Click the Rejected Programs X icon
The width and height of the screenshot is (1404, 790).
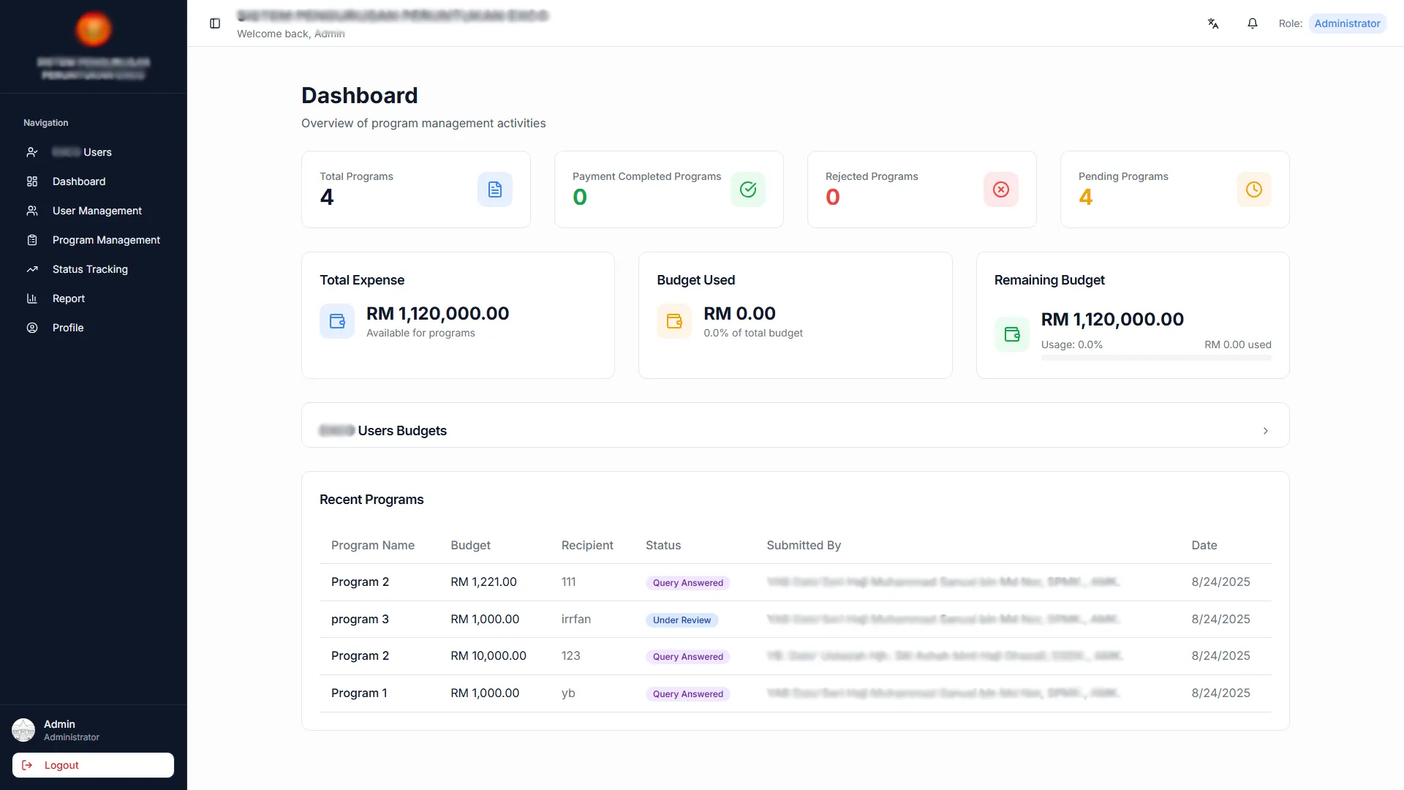click(1001, 189)
